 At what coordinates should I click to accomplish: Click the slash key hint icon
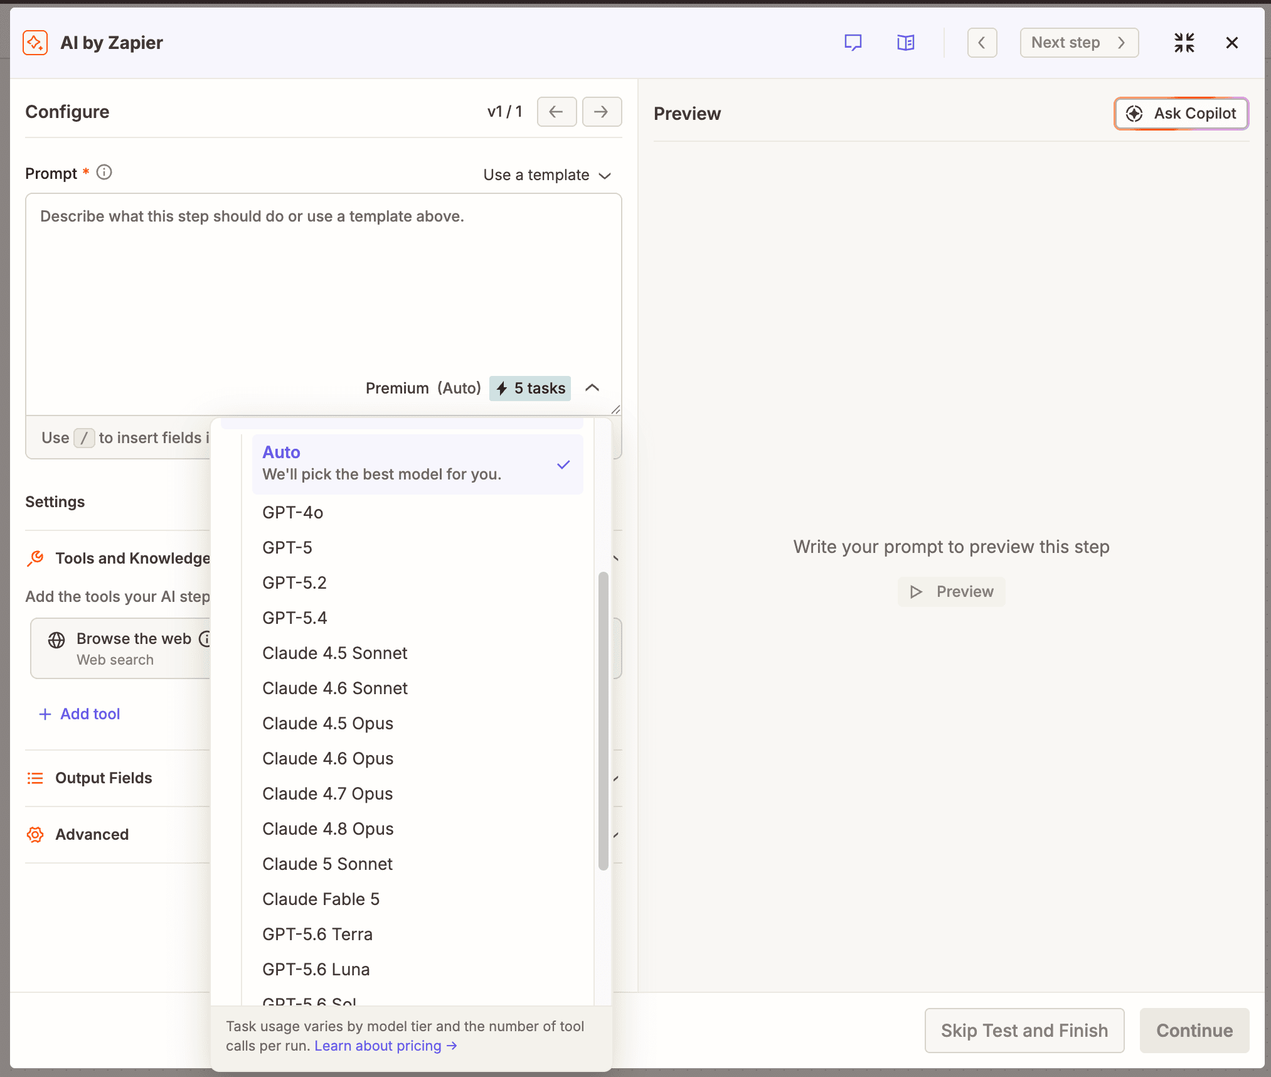pyautogui.click(x=84, y=437)
